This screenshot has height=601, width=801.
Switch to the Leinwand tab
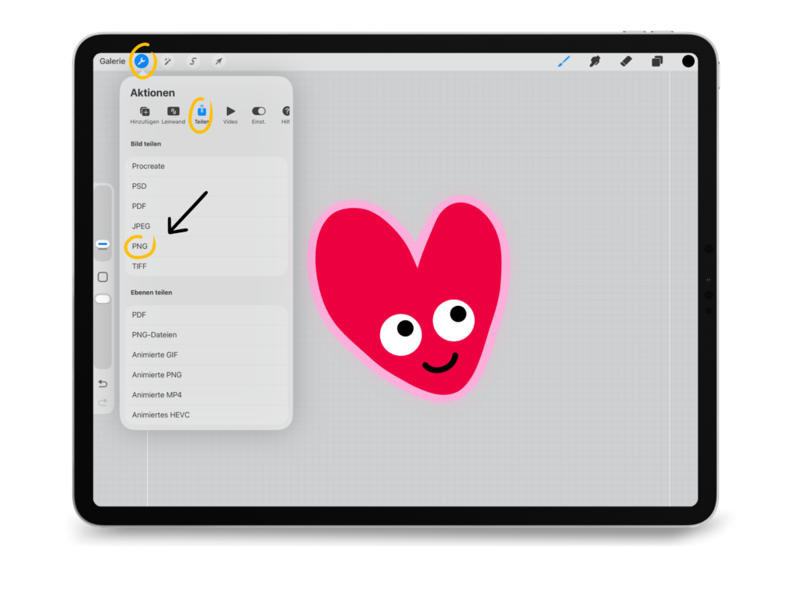click(x=173, y=114)
